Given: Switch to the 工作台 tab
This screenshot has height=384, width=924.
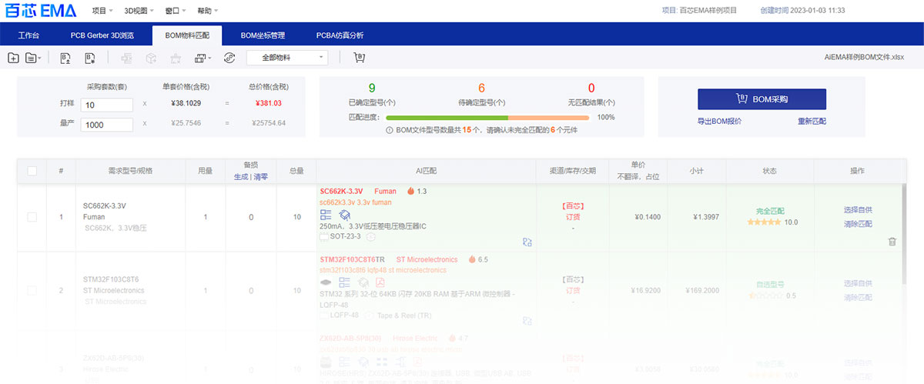Looking at the screenshot, I should point(28,35).
